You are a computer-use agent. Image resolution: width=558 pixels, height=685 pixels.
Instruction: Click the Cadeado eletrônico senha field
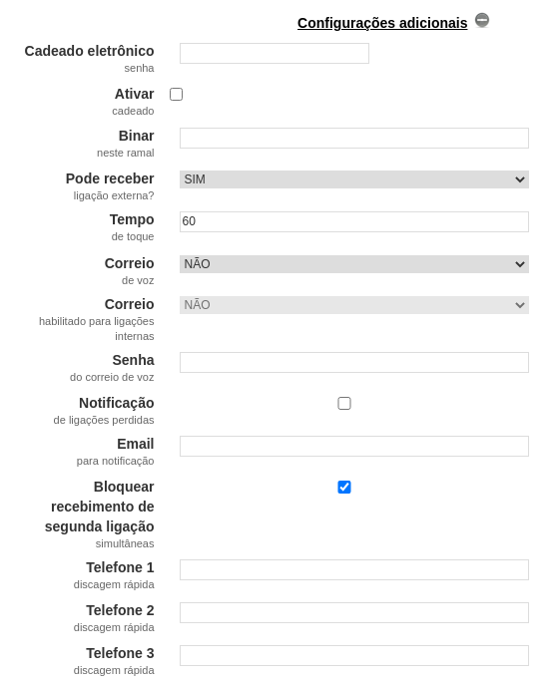(275, 53)
